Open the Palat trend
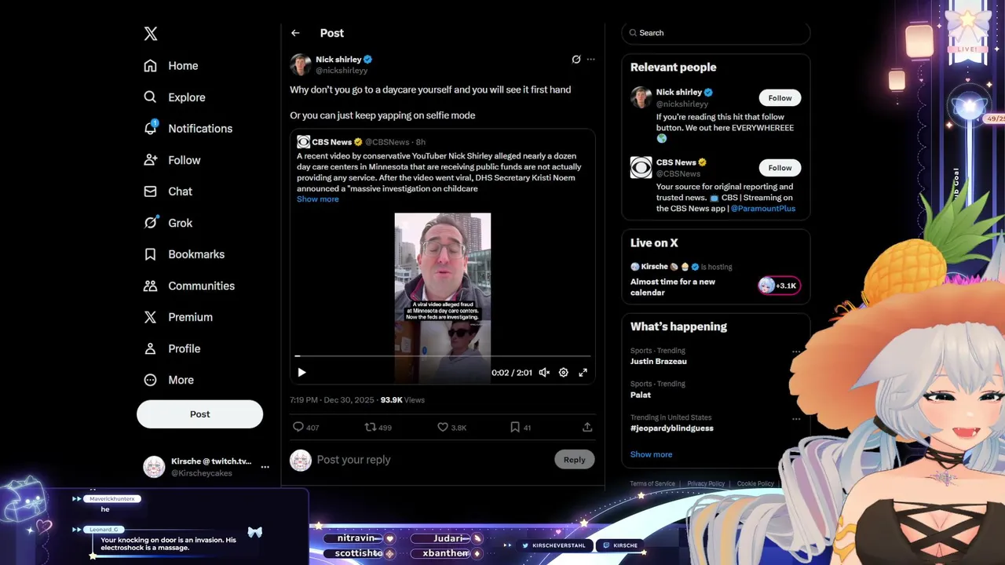 (641, 395)
